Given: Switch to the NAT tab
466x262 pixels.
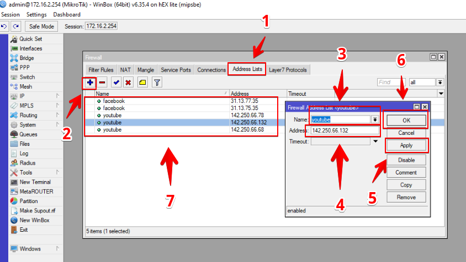Looking at the screenshot, I should tap(125, 70).
